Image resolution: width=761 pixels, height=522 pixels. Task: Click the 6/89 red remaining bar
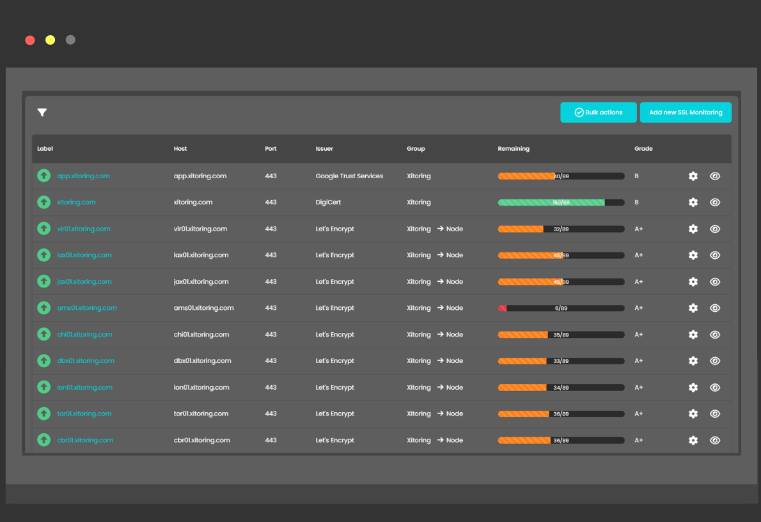click(561, 308)
